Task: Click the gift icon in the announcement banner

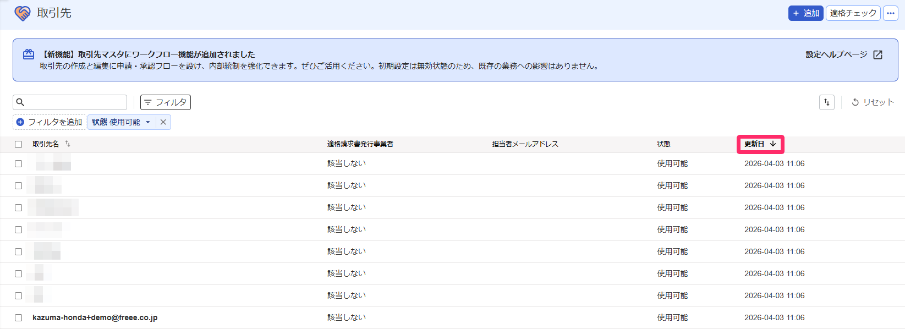Action: [x=29, y=54]
